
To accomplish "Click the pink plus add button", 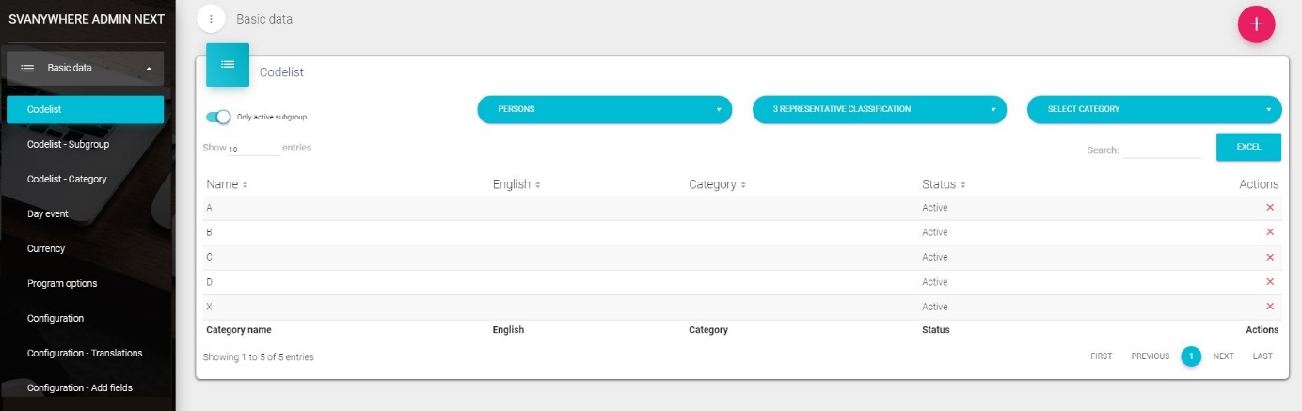I will [1255, 24].
